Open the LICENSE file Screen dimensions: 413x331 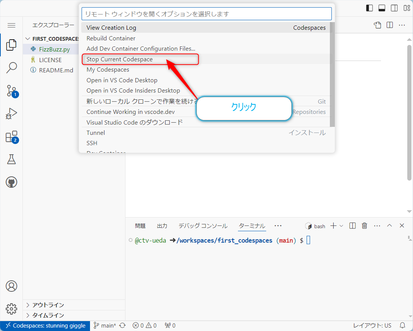click(51, 60)
